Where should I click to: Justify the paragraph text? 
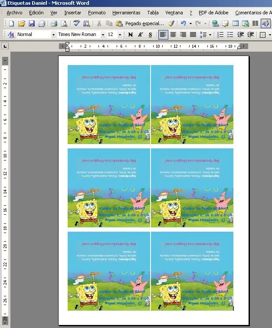pyautogui.click(x=193, y=35)
